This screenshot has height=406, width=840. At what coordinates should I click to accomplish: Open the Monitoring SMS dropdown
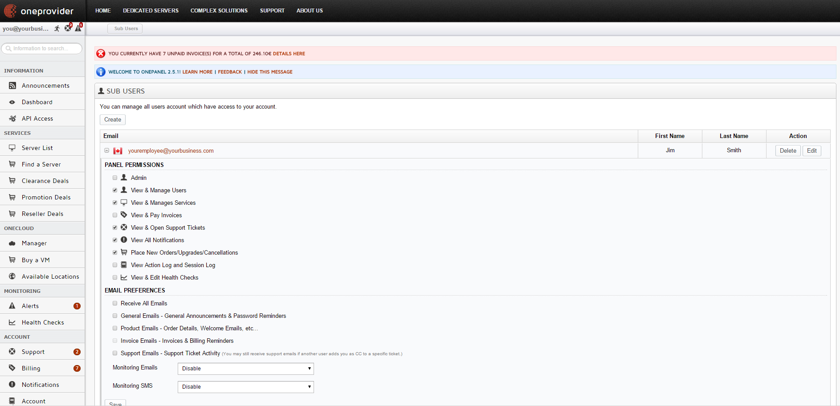point(245,387)
